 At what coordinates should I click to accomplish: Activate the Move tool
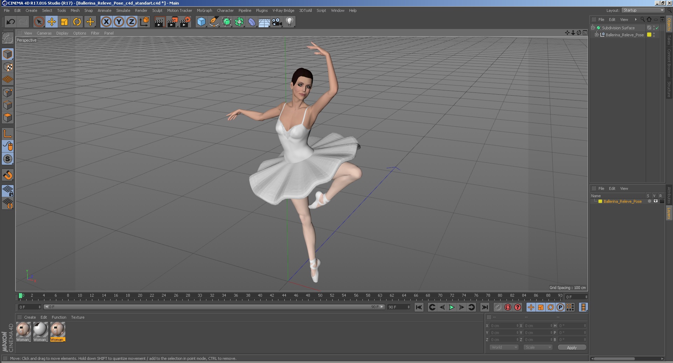tap(51, 22)
